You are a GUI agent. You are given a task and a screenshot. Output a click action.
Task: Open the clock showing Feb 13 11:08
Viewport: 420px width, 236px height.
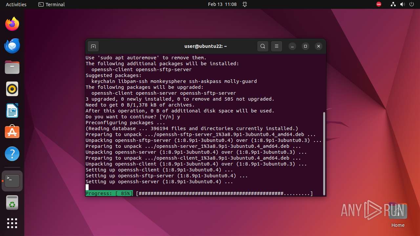click(x=222, y=4)
